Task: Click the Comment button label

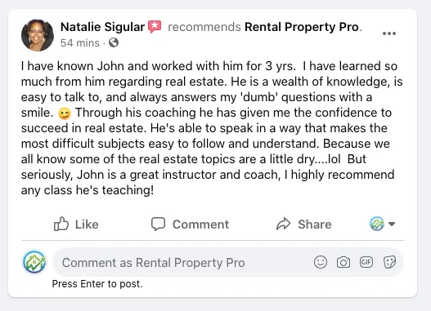Action: (200, 224)
